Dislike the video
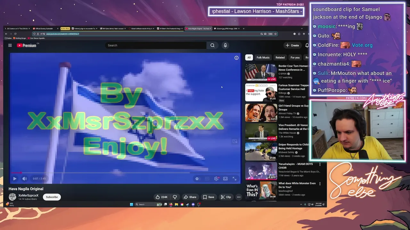Viewport: 410px width, 230px height. 175,197
